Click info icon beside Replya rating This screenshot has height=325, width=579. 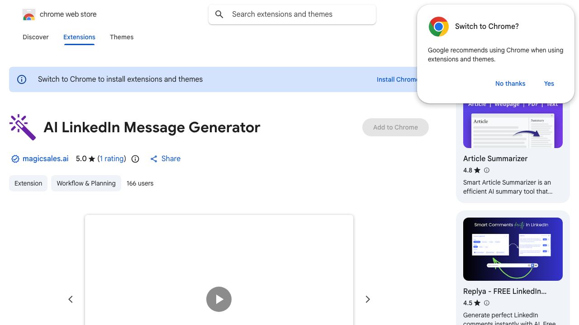point(487,303)
